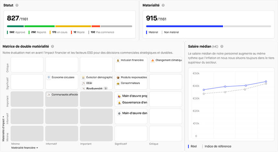The width and height of the screenshot is (278, 152).
Task: Toggle the Réel series in chart legend
Action: 193,146
